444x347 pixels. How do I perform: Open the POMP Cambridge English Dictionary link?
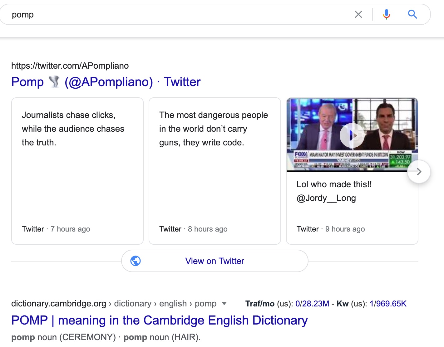coord(160,320)
